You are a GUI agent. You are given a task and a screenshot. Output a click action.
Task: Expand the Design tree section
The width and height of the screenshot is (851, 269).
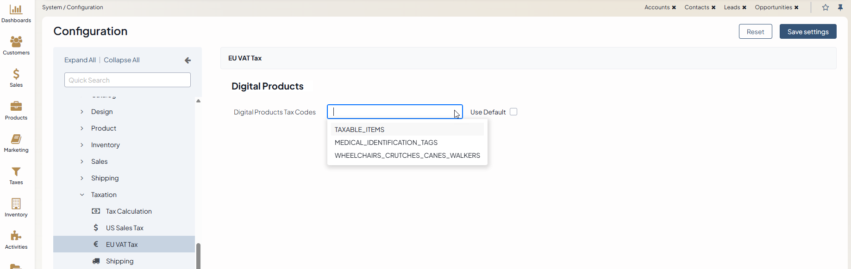tap(82, 112)
